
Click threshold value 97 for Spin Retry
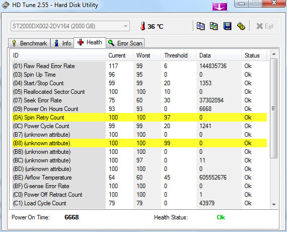167,118
